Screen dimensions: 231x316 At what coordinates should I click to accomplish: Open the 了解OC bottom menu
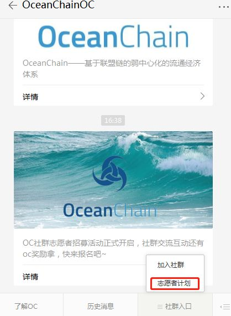tap(26, 307)
